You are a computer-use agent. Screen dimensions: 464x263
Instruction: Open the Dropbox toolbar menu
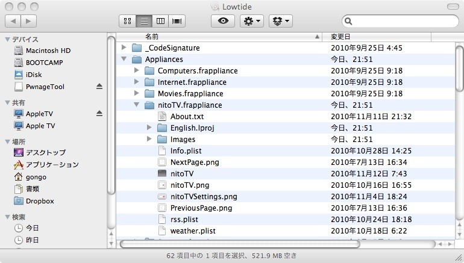(281, 21)
